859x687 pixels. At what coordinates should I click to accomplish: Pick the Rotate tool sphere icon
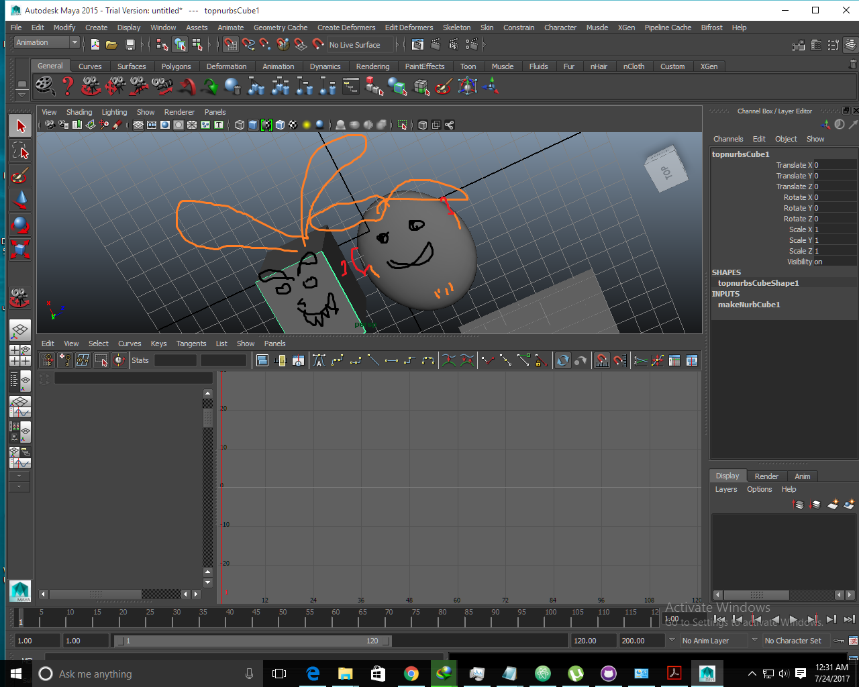click(x=21, y=225)
